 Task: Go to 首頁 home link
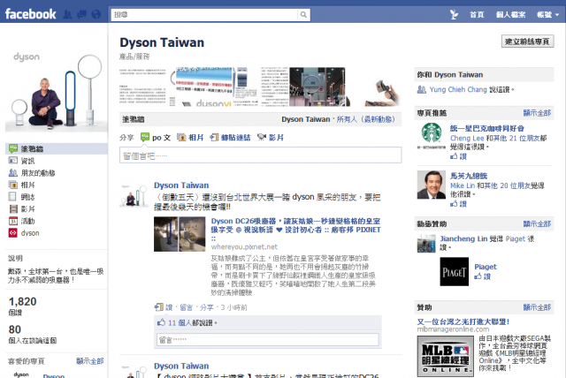pyautogui.click(x=477, y=15)
